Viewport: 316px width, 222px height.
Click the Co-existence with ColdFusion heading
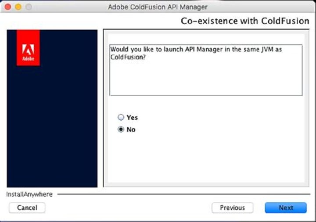pos(245,21)
